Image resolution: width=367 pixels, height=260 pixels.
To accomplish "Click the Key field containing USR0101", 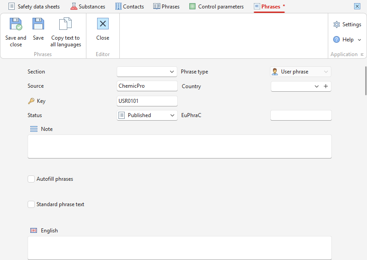I will pyautogui.click(x=147, y=101).
